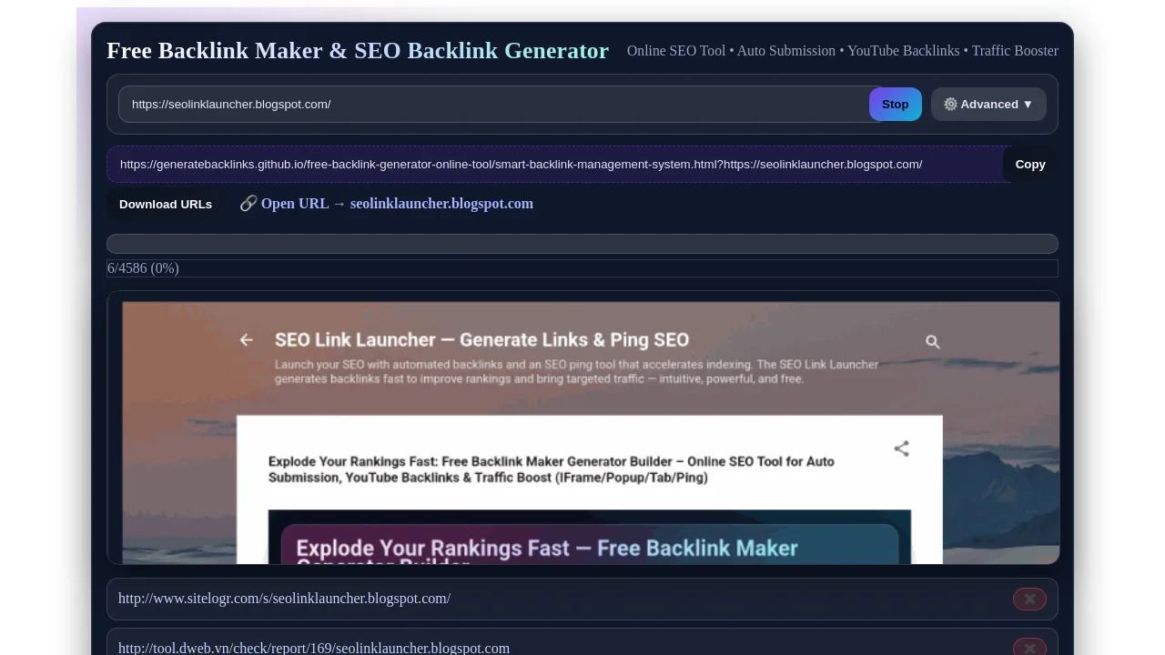Click the back arrow in the blog preview
The width and height of the screenshot is (1165, 655).
pyautogui.click(x=246, y=340)
